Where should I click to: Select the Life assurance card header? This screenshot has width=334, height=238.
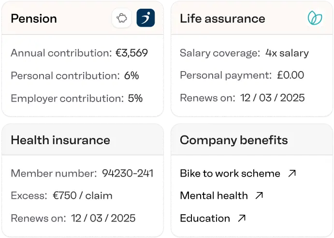(x=222, y=19)
